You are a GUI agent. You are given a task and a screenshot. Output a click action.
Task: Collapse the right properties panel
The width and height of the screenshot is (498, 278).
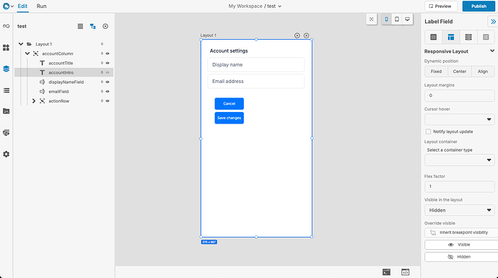point(493,22)
